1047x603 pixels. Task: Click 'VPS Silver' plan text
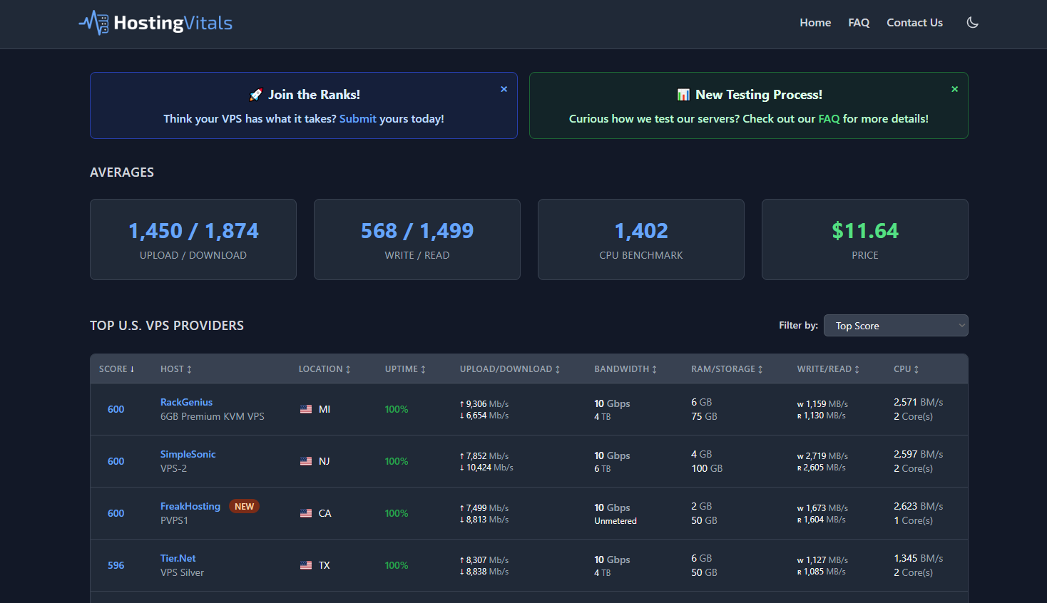point(182,572)
